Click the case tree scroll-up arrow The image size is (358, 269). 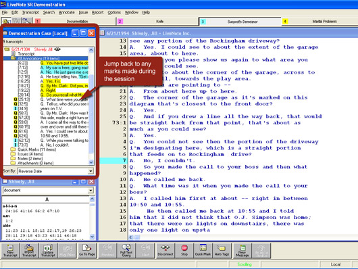(x=91, y=50)
